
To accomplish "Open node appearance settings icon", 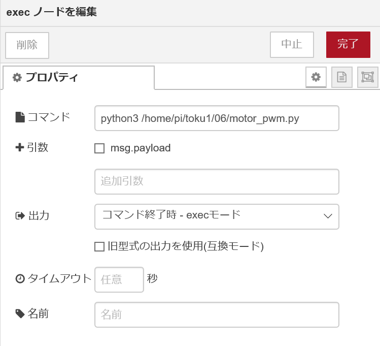I will (x=367, y=77).
